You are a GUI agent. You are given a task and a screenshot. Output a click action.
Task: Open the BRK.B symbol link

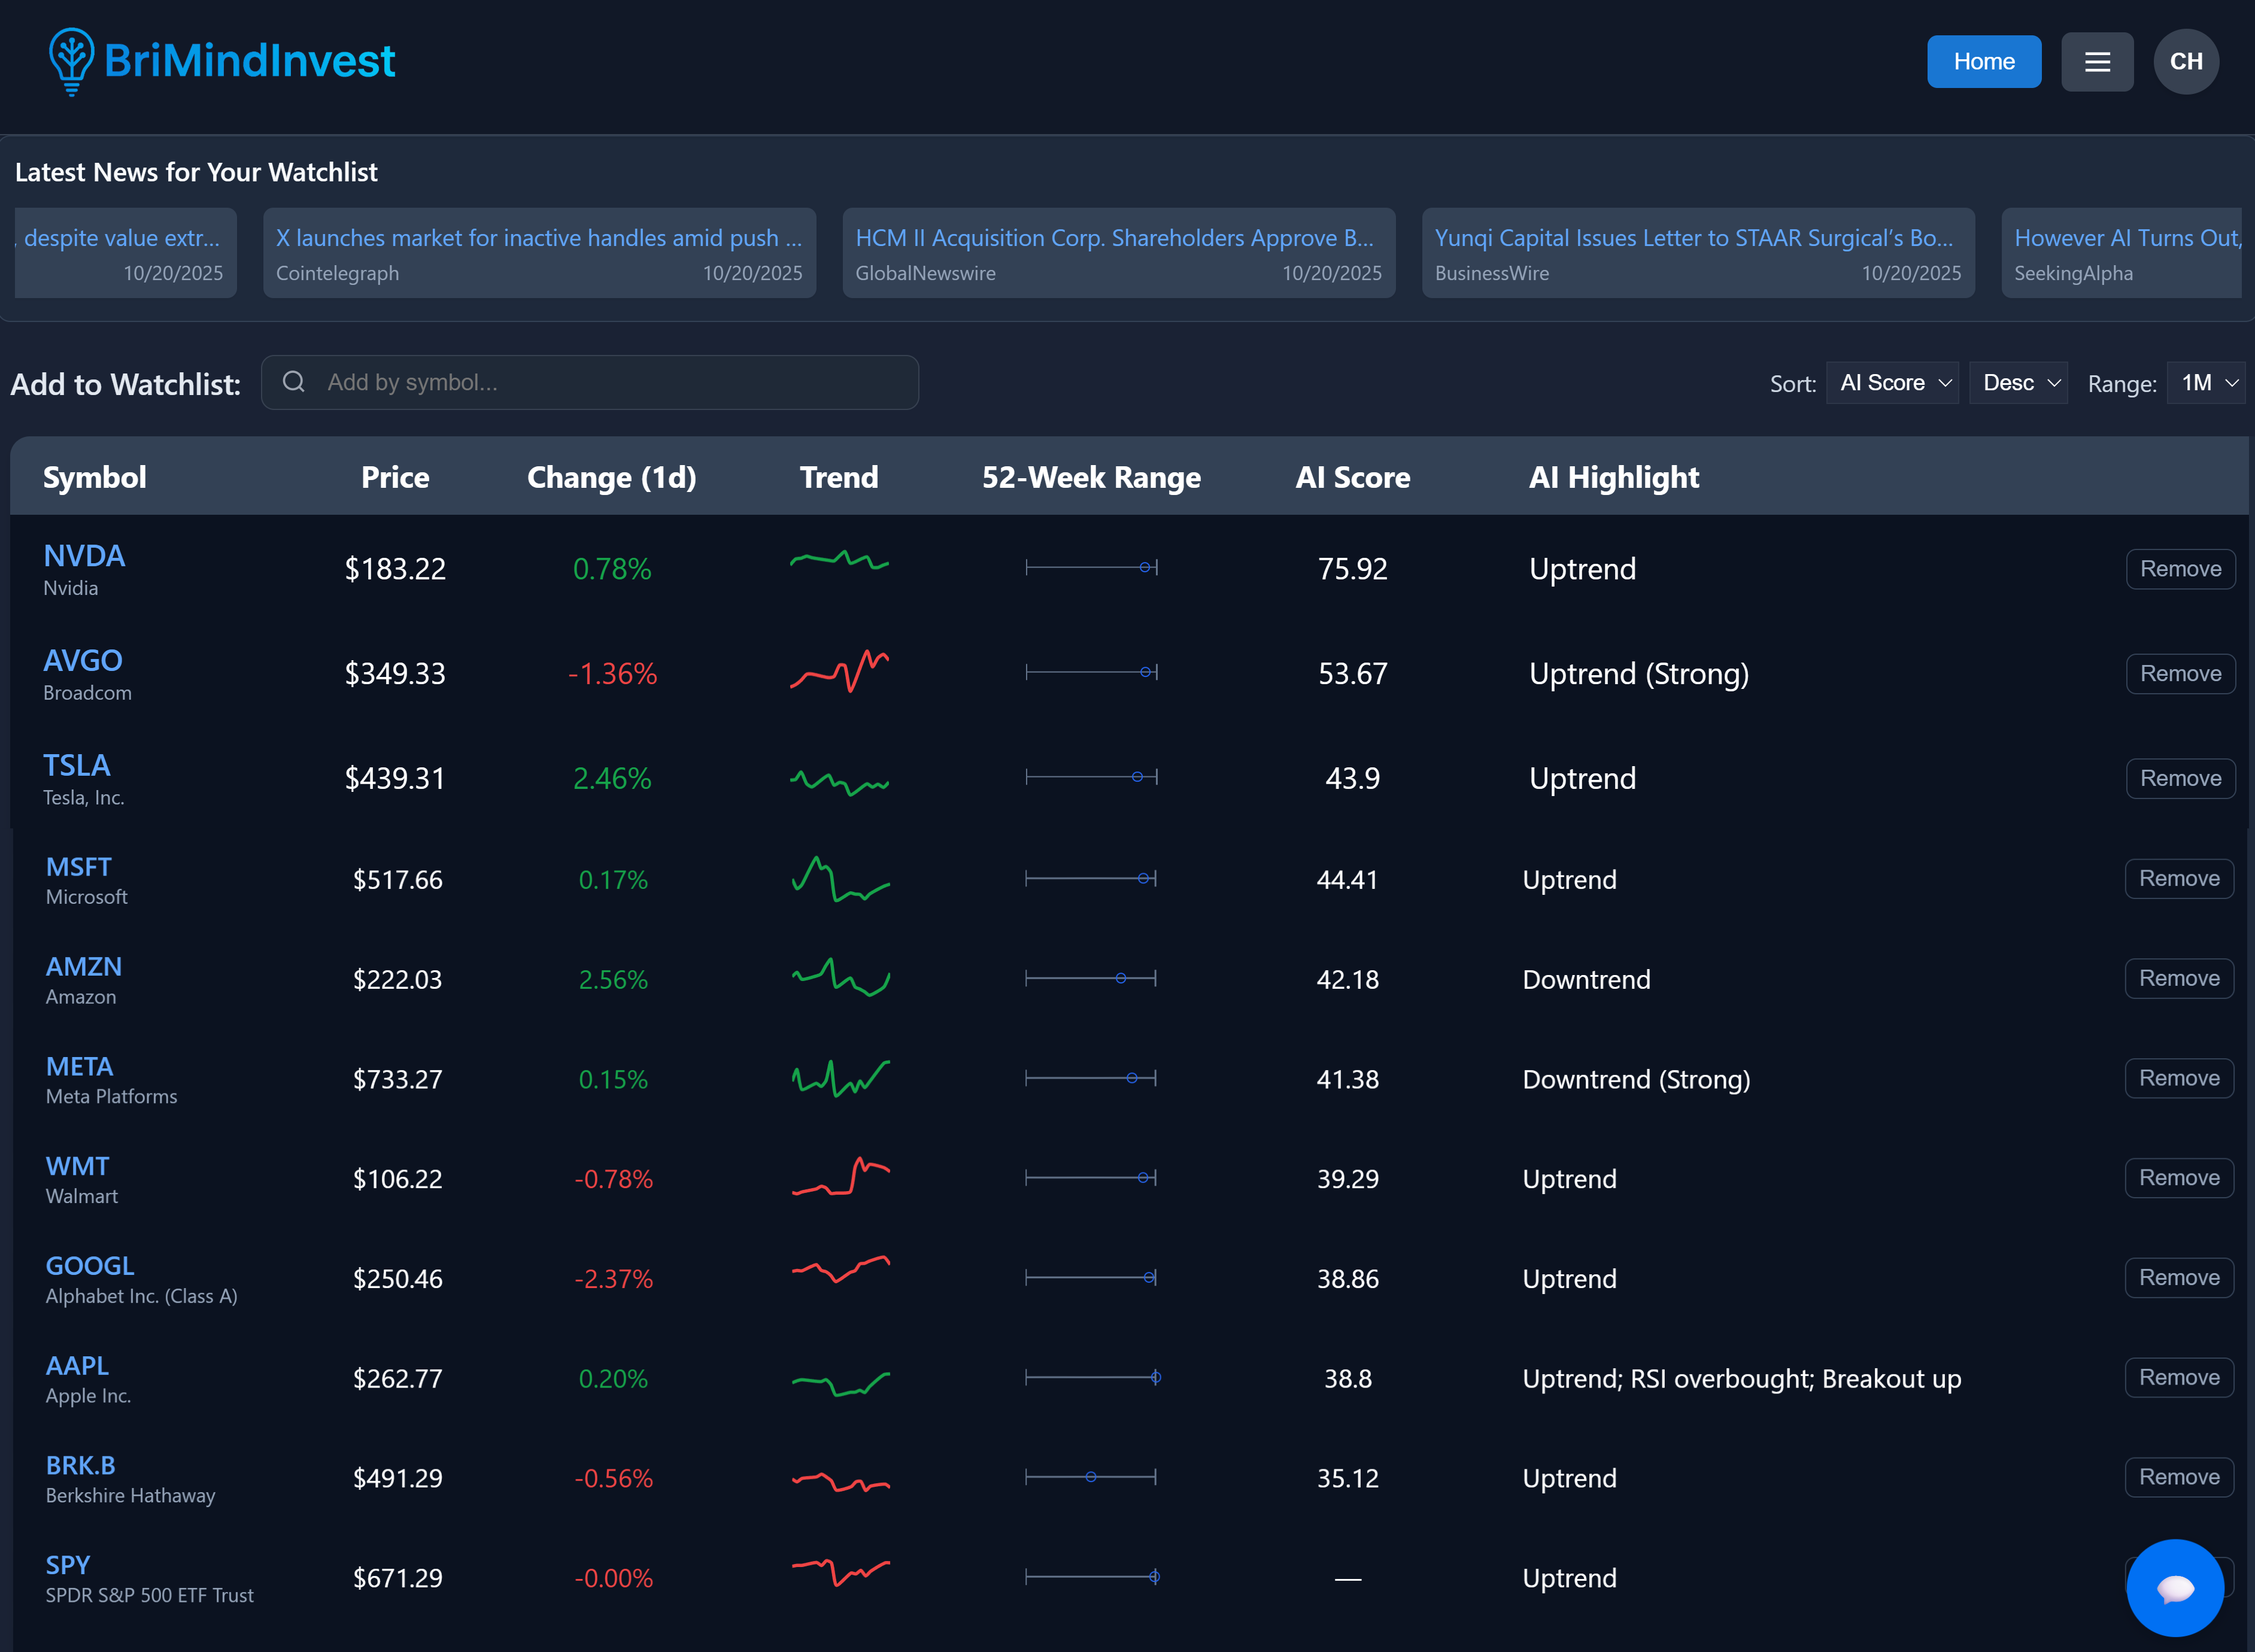click(x=81, y=1466)
